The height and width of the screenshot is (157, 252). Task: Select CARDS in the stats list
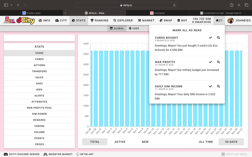coord(39,59)
